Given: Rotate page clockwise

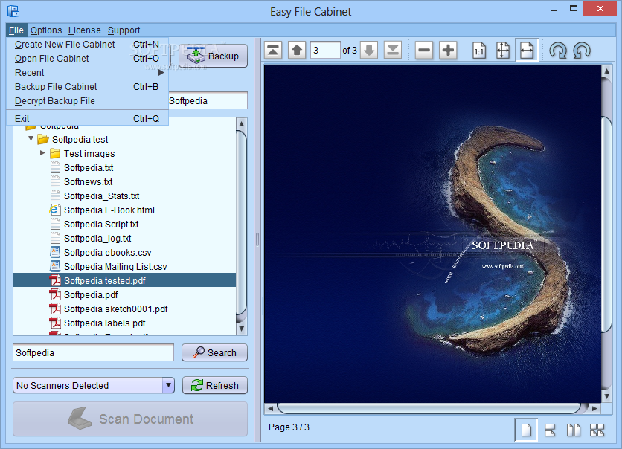Looking at the screenshot, I should click(558, 51).
